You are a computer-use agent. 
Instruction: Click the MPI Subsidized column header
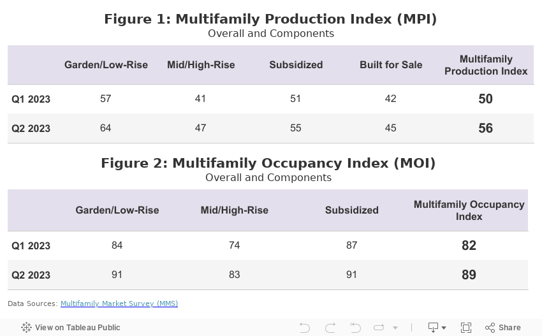coord(296,64)
